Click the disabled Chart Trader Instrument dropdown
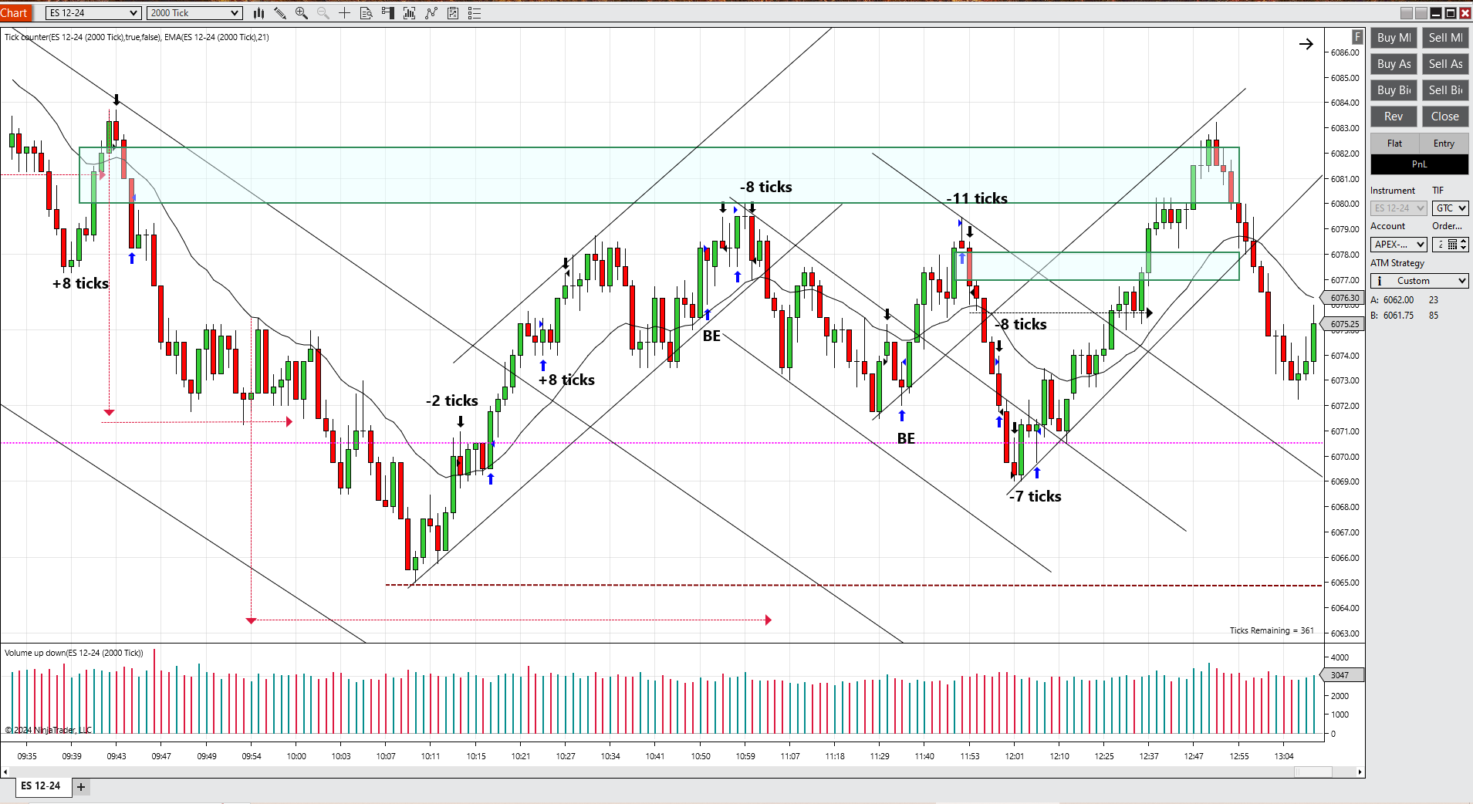1473x804 pixels. [x=1399, y=208]
